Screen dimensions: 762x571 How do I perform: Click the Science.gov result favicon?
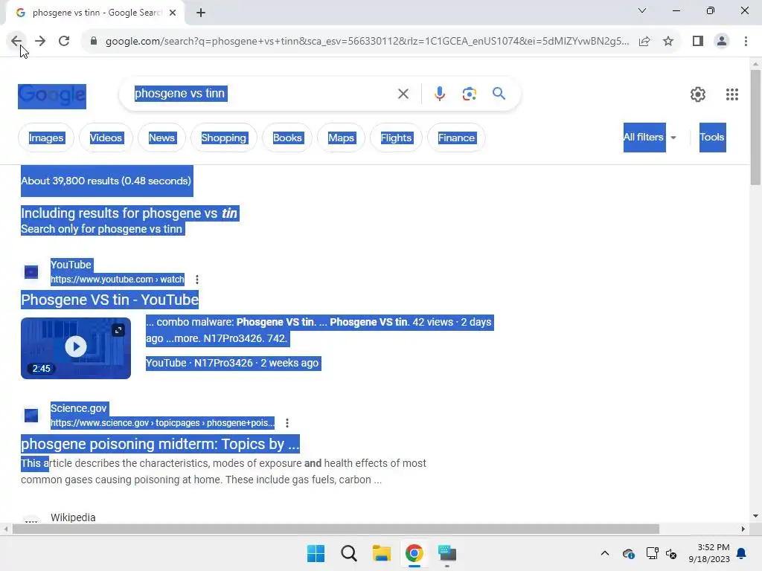click(31, 416)
